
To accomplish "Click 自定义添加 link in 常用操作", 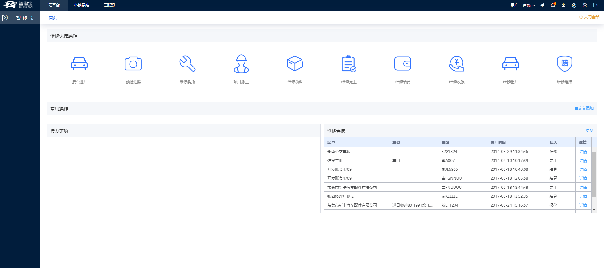I will (x=584, y=108).
